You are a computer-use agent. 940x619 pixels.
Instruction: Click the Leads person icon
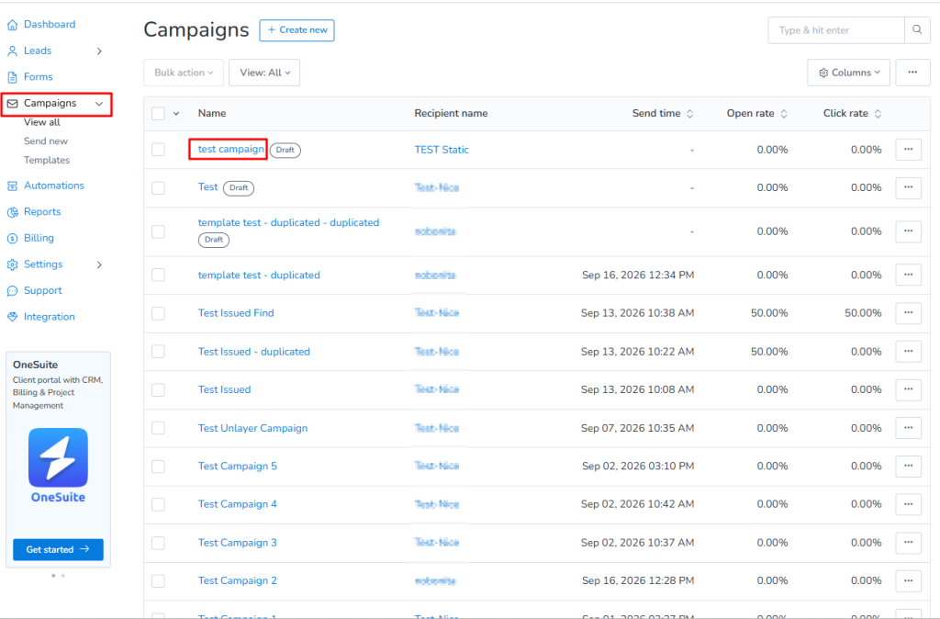(12, 51)
